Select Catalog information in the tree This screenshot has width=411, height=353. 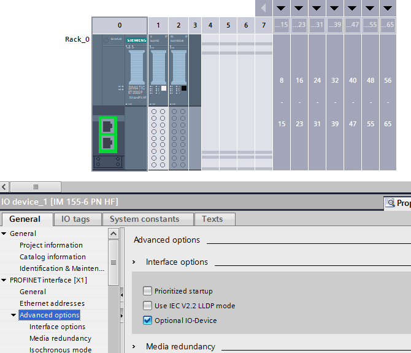click(53, 257)
